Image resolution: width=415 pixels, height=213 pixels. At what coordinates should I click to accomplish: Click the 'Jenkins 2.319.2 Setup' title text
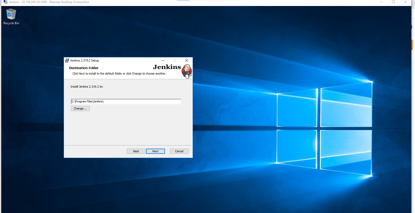[x=85, y=60]
